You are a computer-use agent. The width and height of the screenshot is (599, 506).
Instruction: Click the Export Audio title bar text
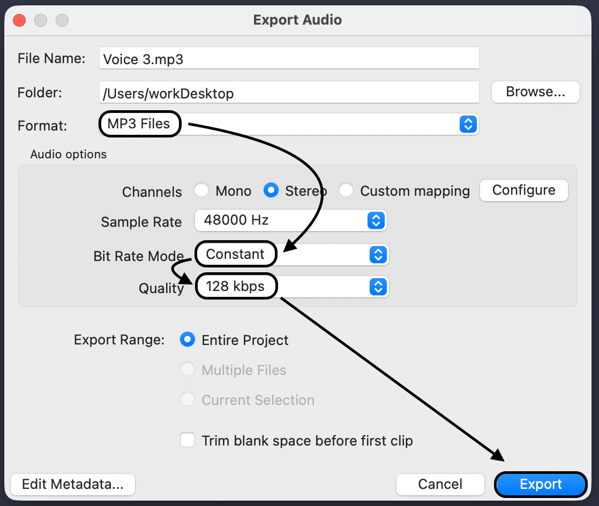297,20
